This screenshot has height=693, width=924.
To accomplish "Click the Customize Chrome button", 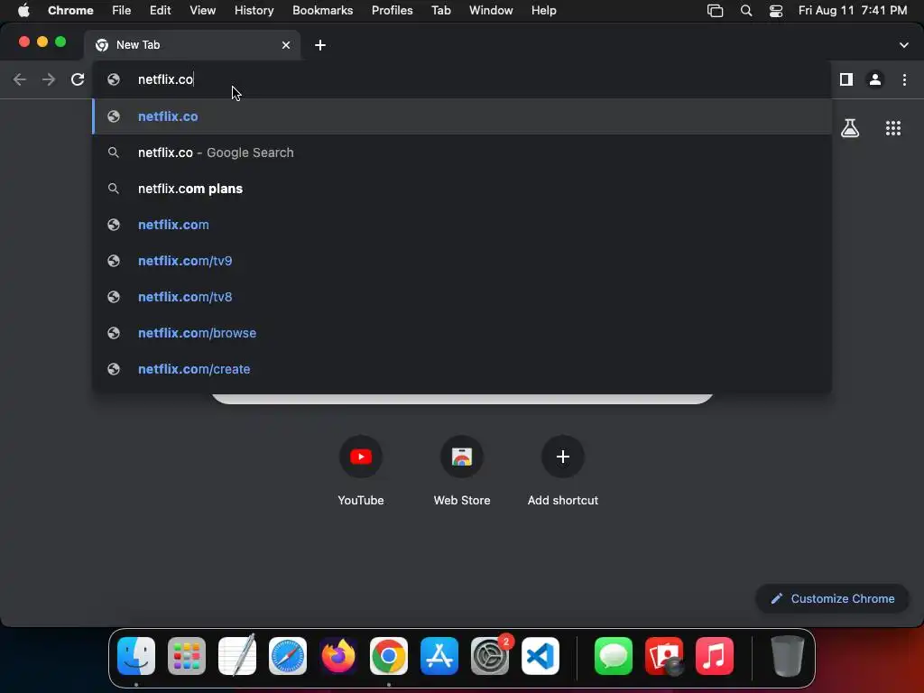I will (832, 599).
